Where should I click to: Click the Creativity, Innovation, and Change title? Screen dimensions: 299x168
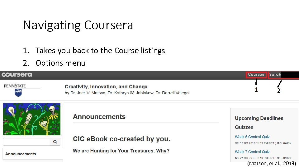tap(106, 87)
